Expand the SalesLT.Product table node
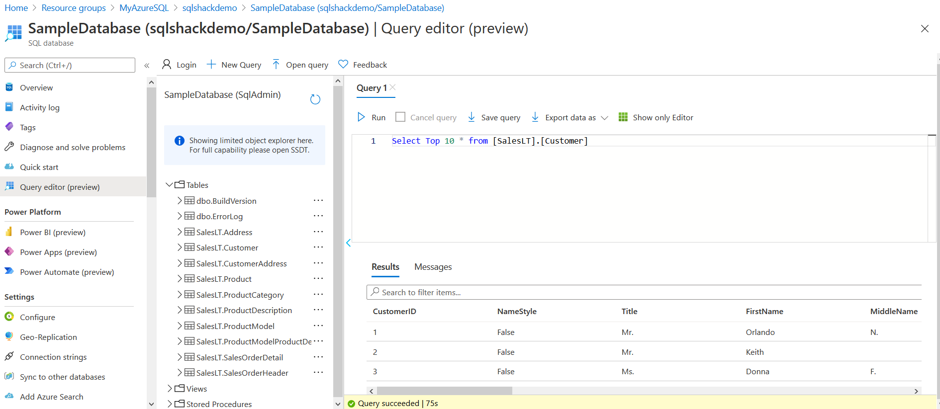 click(180, 279)
